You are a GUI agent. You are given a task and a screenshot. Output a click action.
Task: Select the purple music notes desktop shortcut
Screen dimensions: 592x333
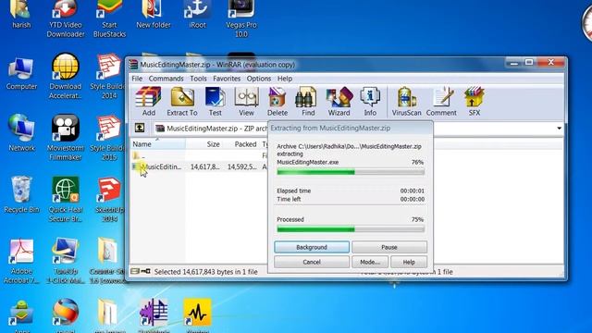[154, 314]
